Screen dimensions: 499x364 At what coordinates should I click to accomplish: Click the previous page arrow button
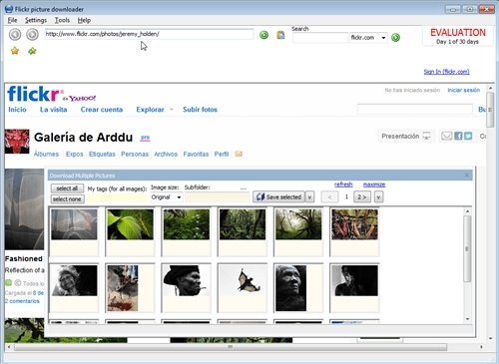click(329, 197)
